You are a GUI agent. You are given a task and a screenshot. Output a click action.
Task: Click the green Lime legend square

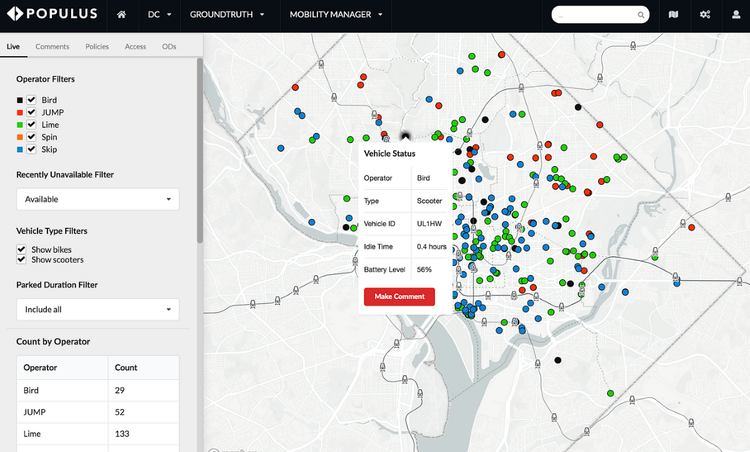(19, 125)
